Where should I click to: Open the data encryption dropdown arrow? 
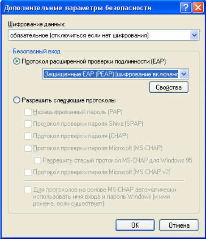(194, 35)
